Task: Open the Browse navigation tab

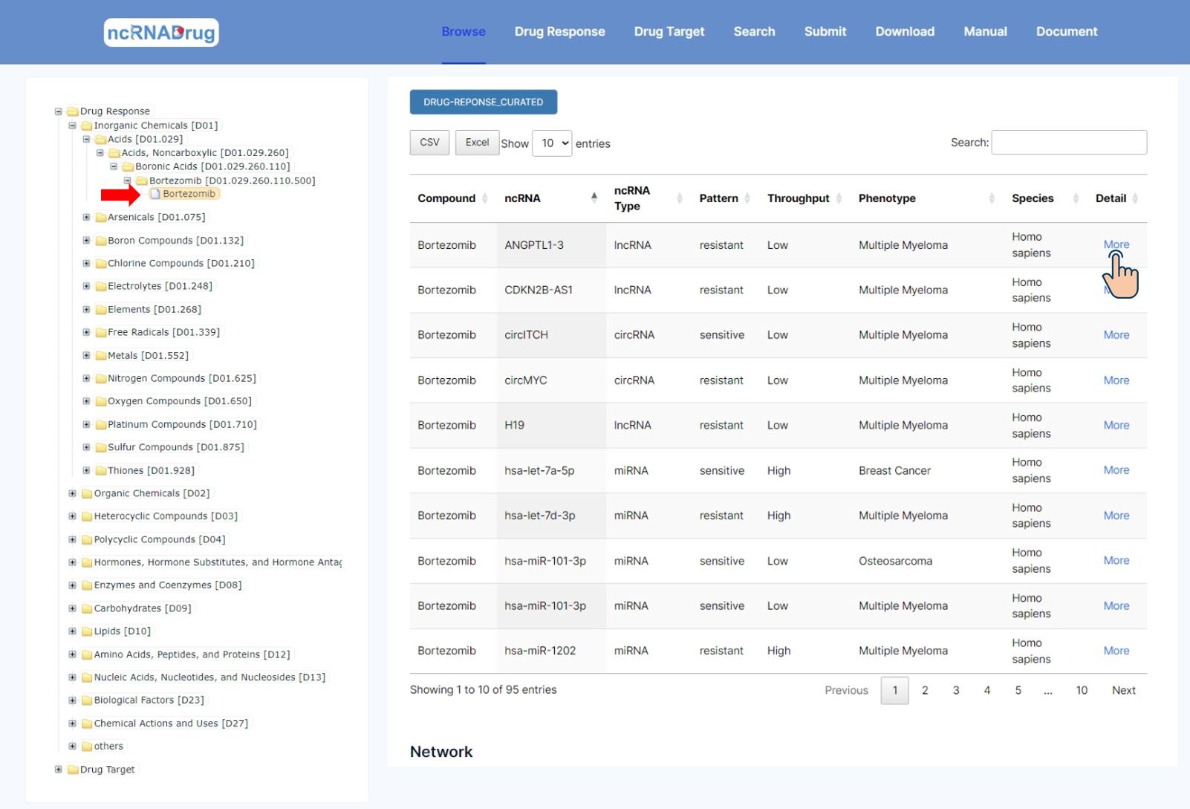Action: 464,32
